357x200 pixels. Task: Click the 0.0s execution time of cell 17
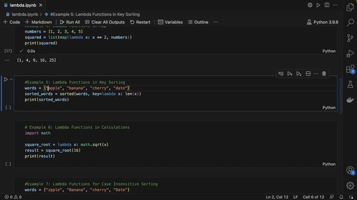pyautogui.click(x=31, y=51)
